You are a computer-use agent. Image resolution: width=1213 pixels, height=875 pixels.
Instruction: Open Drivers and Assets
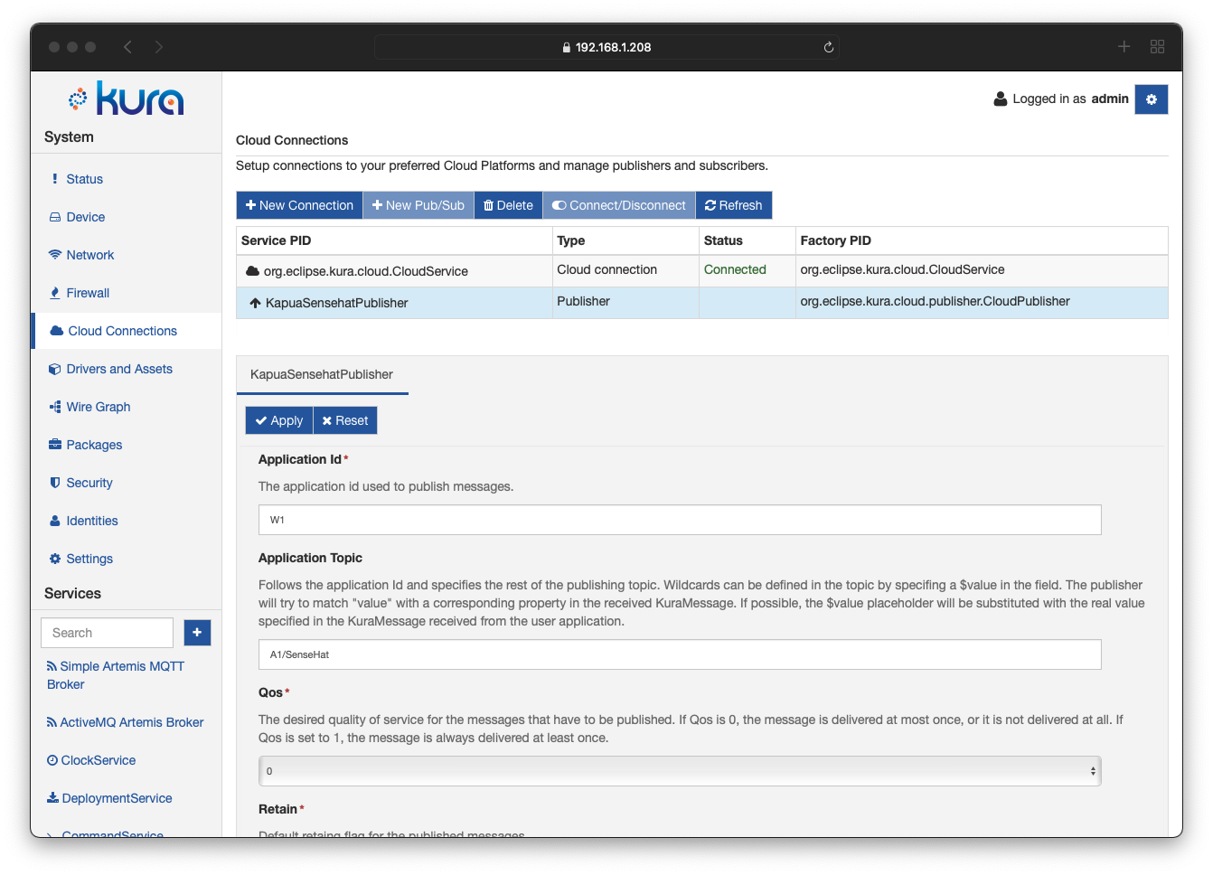[x=119, y=369]
